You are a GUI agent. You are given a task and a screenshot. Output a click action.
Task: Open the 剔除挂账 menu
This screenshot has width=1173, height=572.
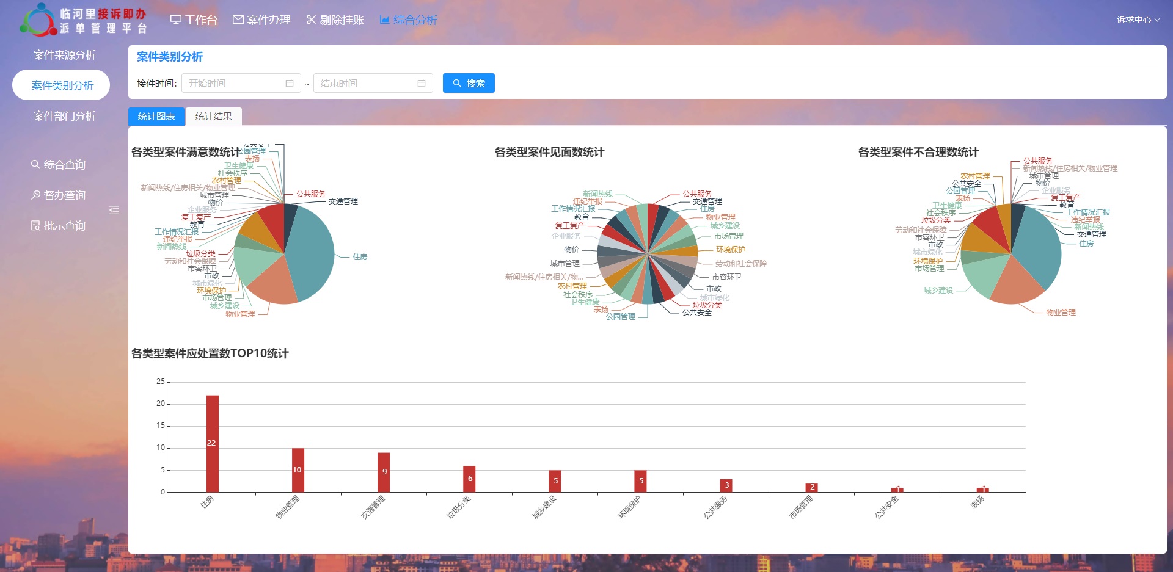pos(335,20)
